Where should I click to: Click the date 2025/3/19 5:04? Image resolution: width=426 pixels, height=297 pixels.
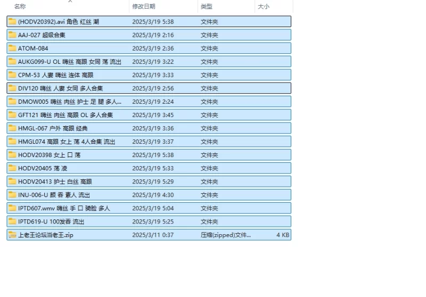[153, 208]
